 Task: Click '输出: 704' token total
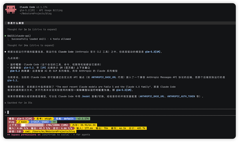pyautogui.click(x=102, y=128)
